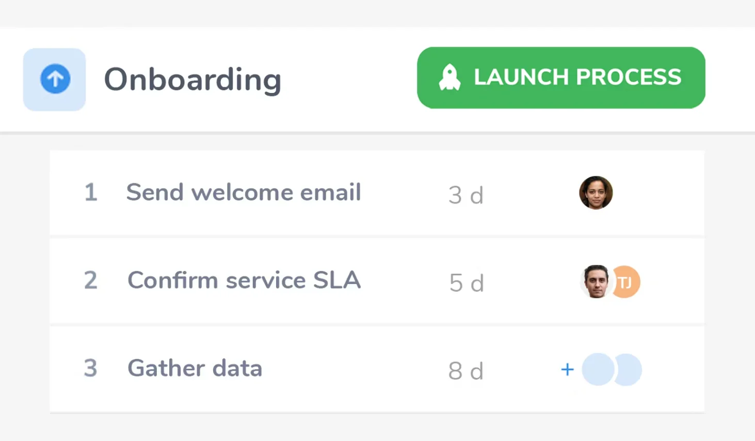
Task: Edit the 5 d duration for Confirm service SLA
Action: pyautogui.click(x=466, y=283)
